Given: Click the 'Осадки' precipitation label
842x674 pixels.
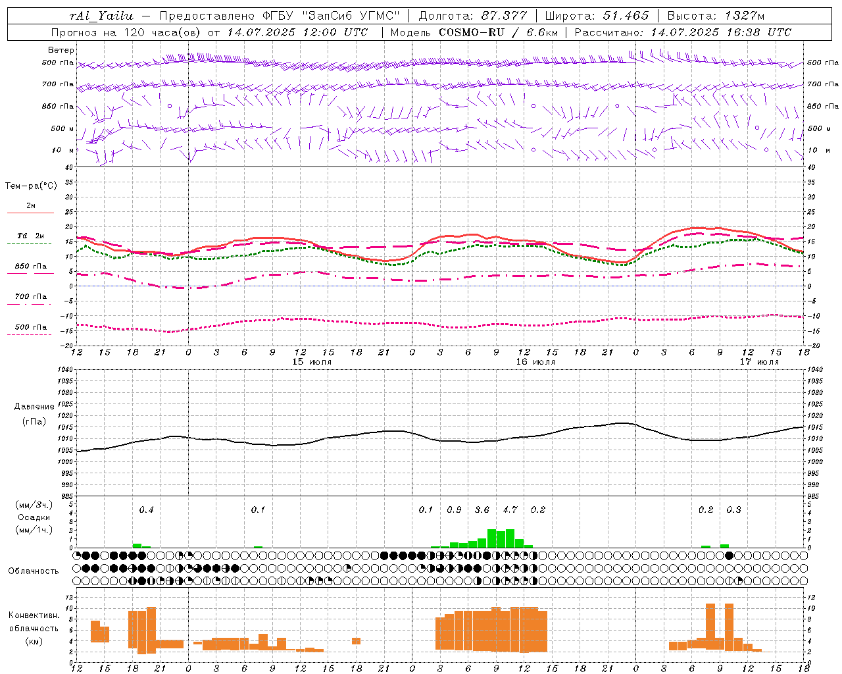Looking at the screenshot, I should click(34, 517).
